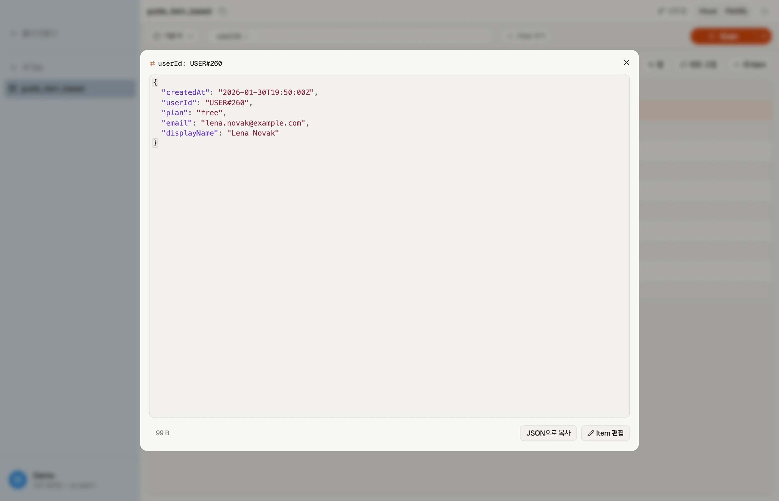779x501 pixels.
Task: Select the "userId" key in the JSON body
Action: [x=179, y=103]
